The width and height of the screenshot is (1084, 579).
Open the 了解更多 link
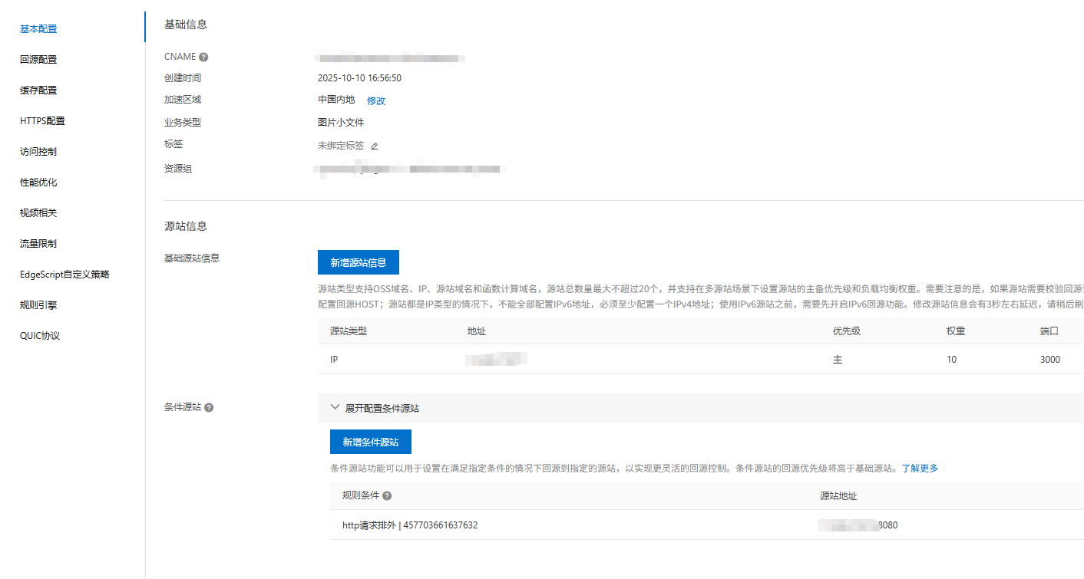click(920, 468)
